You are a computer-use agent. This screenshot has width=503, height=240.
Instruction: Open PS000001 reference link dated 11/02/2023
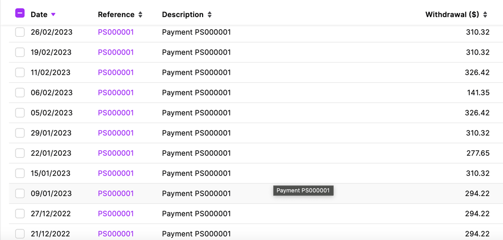click(116, 73)
